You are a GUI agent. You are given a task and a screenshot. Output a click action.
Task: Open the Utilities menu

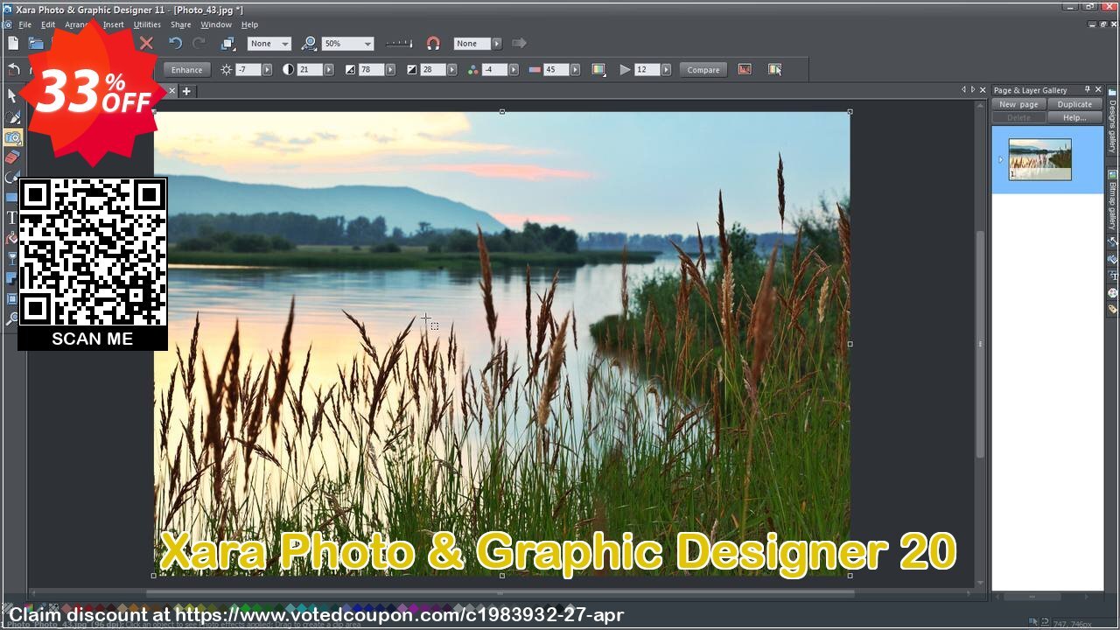(x=147, y=24)
